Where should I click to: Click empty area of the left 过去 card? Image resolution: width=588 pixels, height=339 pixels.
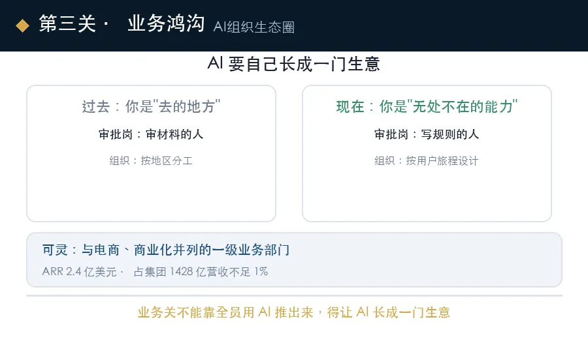(151, 194)
